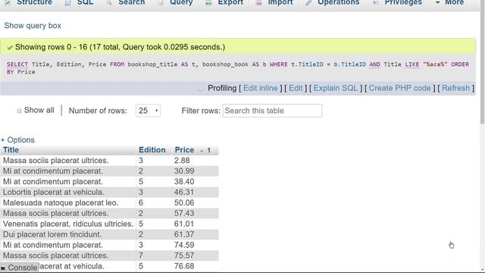Viewport: 485px width, 273px height.
Task: Click the Edit query link
Action: [296, 88]
